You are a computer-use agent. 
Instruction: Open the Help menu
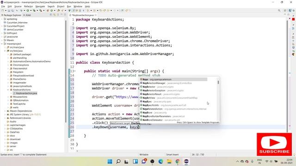pos(87,6)
